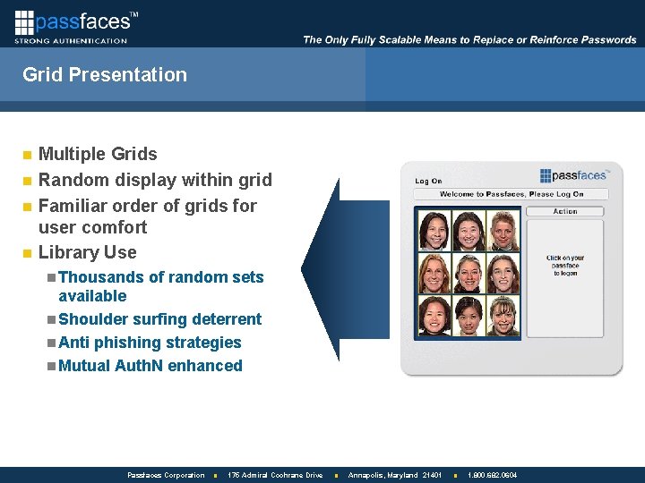Select the bottom-middle face in the grid
Image resolution: width=645 pixels, height=483 pixels.
(x=469, y=316)
